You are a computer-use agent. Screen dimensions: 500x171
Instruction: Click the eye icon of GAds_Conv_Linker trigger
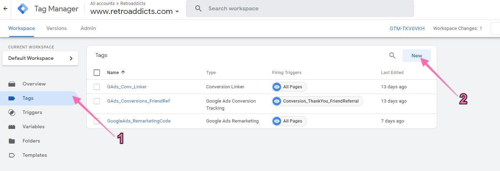pyautogui.click(x=277, y=87)
